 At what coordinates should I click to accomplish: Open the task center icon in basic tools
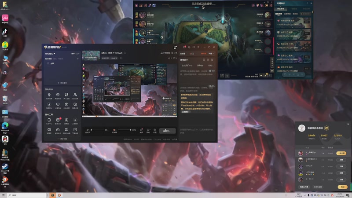(x=49, y=120)
